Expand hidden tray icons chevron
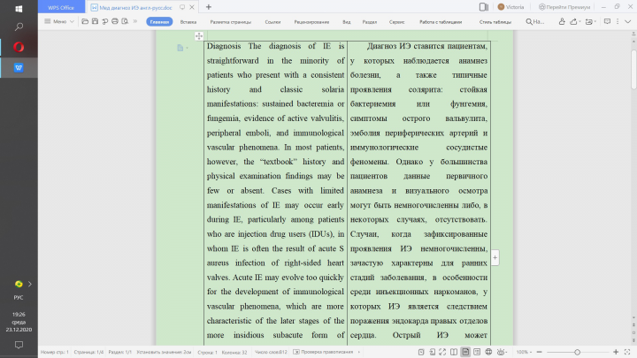 [30, 284]
